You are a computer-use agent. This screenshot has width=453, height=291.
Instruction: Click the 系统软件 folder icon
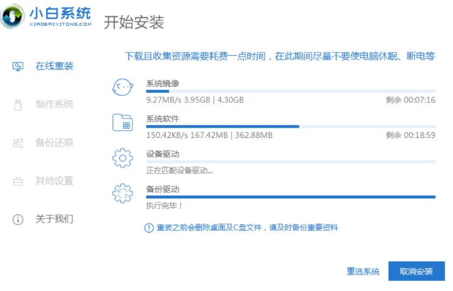pyautogui.click(x=122, y=123)
